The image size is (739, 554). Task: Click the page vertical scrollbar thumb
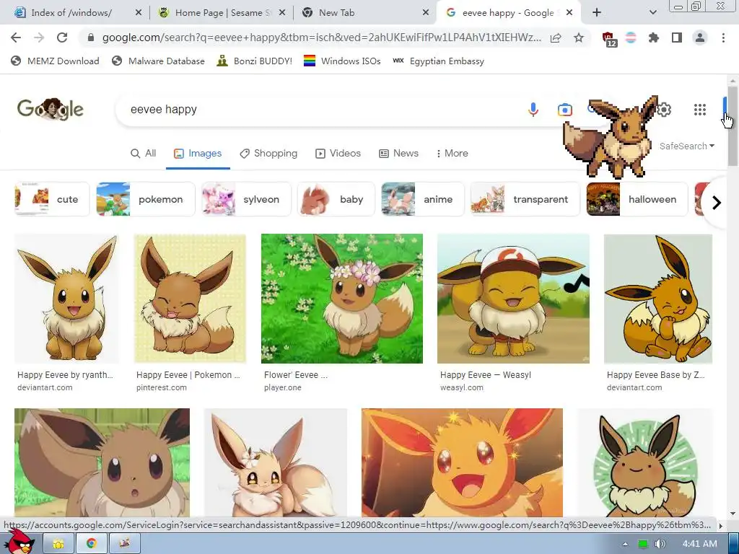733,126
